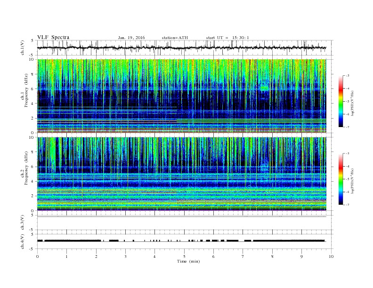Screen dimensions: 373x288
Task: Click the "-3" label on the ch.1 color bar
Action: (347, 76)
